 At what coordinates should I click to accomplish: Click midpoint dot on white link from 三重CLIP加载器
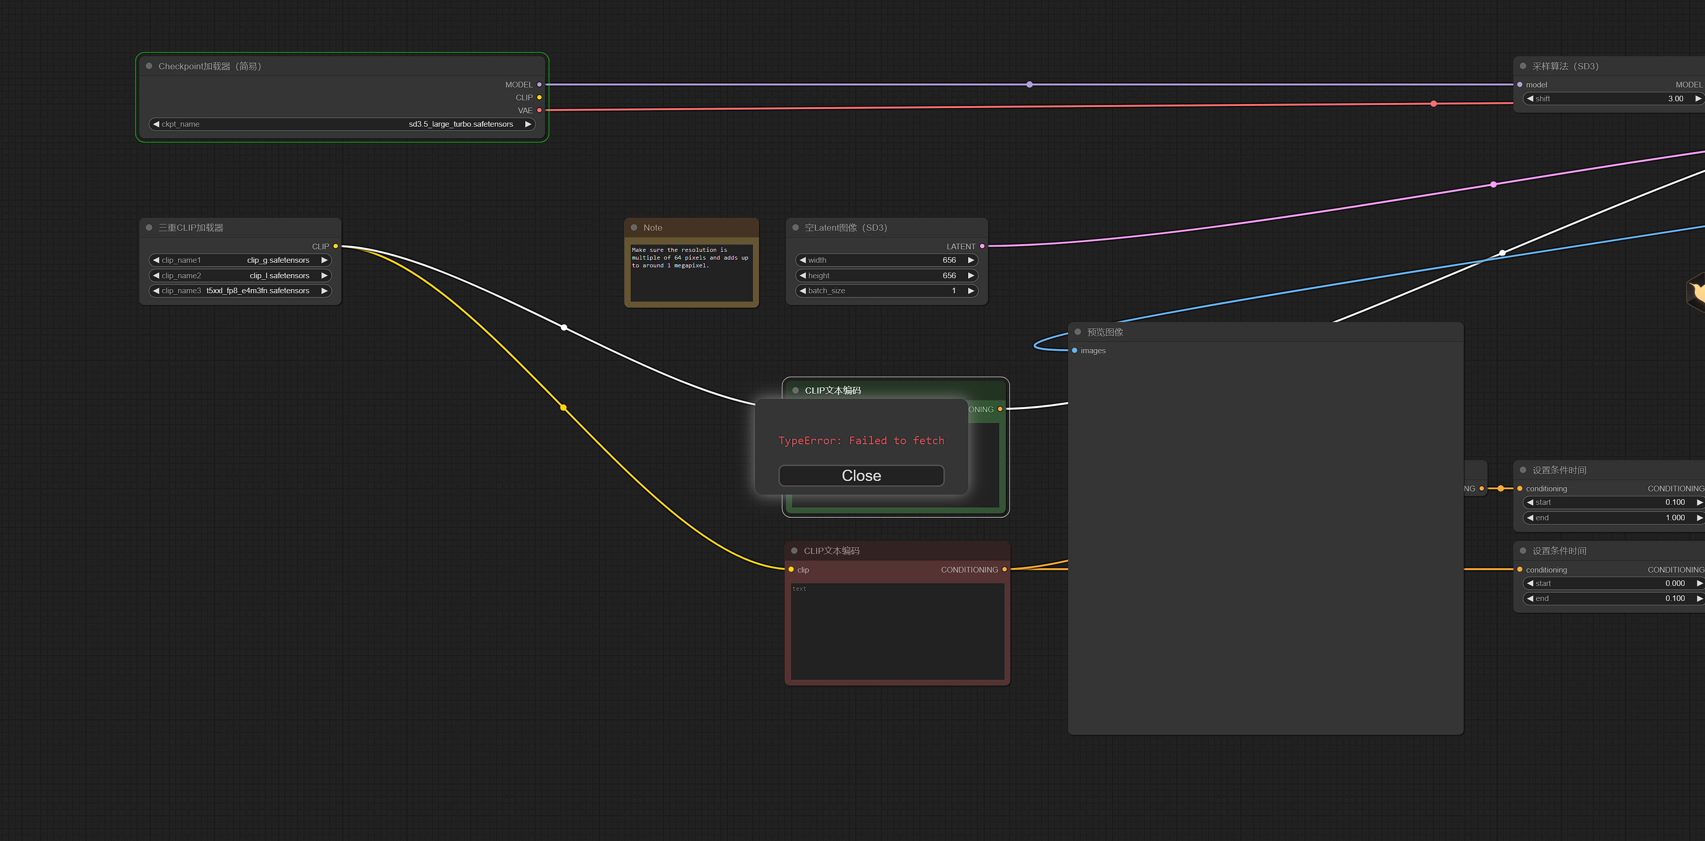coord(564,327)
